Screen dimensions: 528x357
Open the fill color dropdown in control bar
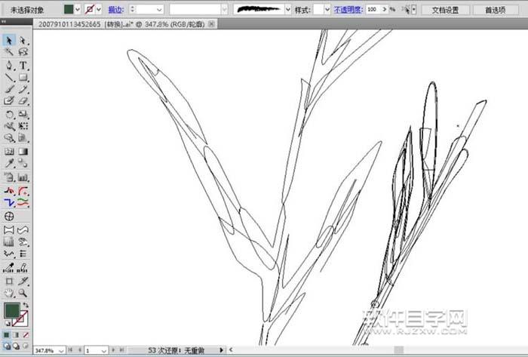tap(78, 10)
